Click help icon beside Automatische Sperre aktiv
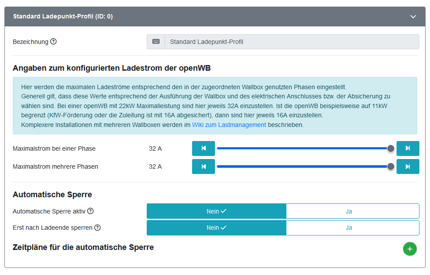The image size is (430, 275). point(90,211)
